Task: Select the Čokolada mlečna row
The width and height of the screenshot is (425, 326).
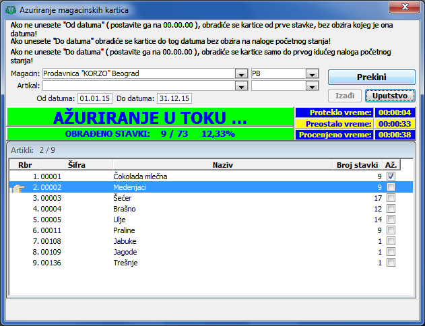Action: click(x=211, y=176)
